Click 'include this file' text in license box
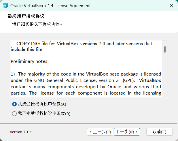 [26, 49]
